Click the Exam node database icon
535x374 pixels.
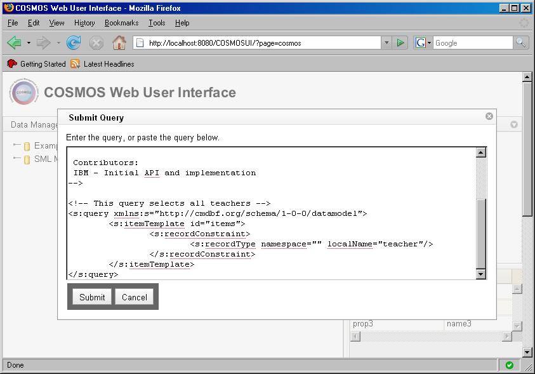tap(27, 147)
